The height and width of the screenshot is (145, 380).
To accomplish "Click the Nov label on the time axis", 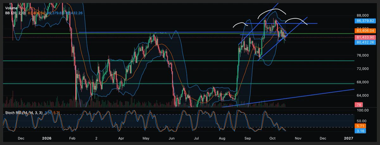I will click(298, 138).
